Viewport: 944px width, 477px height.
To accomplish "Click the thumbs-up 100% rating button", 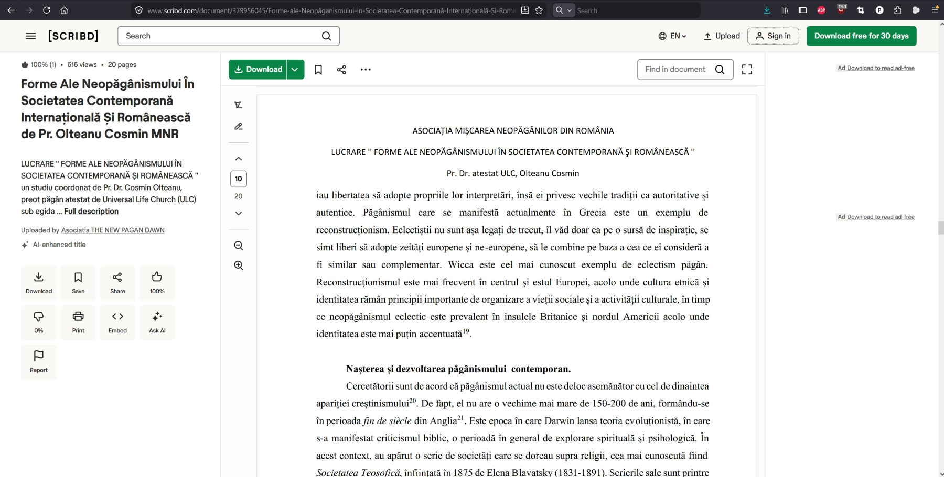I will coord(157,283).
